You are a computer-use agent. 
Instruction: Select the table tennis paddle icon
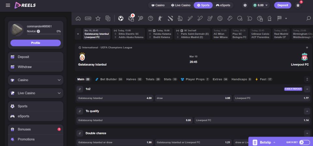click(249, 18)
